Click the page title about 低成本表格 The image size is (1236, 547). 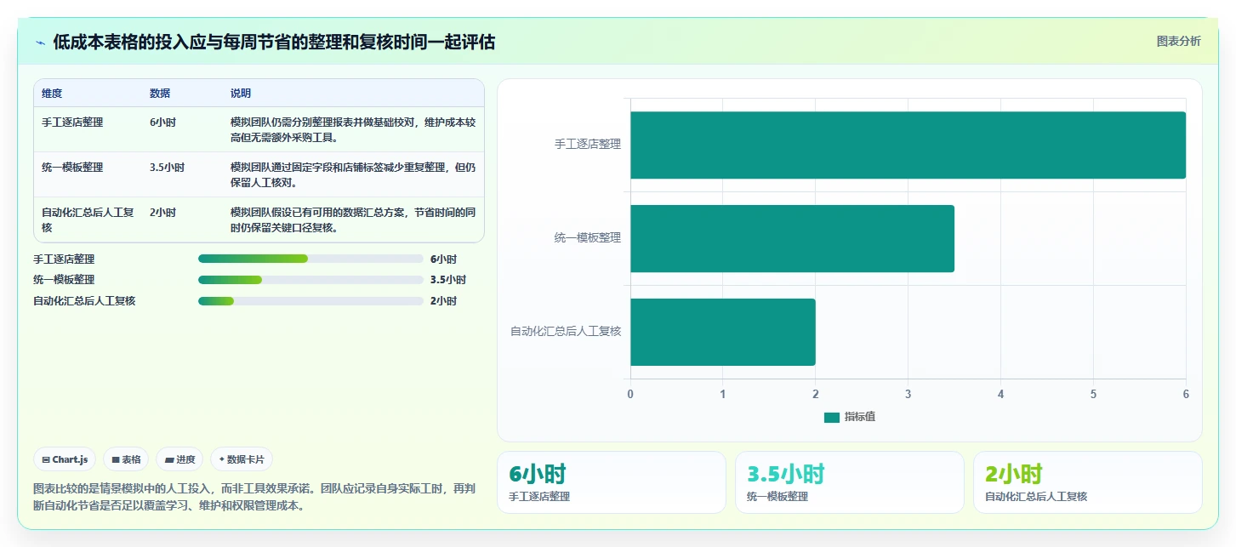point(274,43)
